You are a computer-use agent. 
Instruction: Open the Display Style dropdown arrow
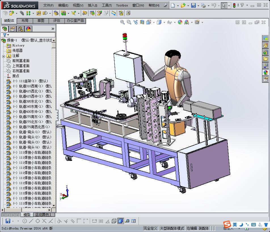tap(164, 22)
